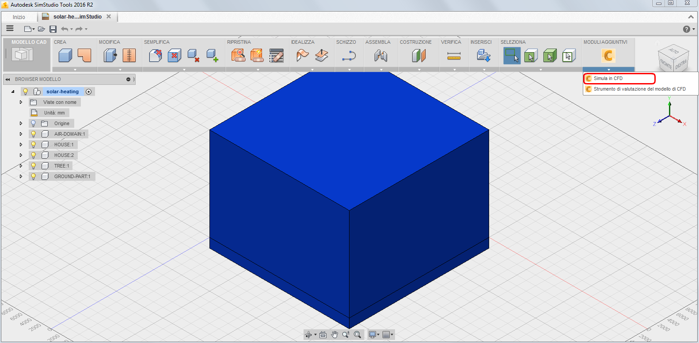699x343 pixels.
Task: Collapse the BROWSER MODELLO panel with double arrows
Action: click(8, 80)
